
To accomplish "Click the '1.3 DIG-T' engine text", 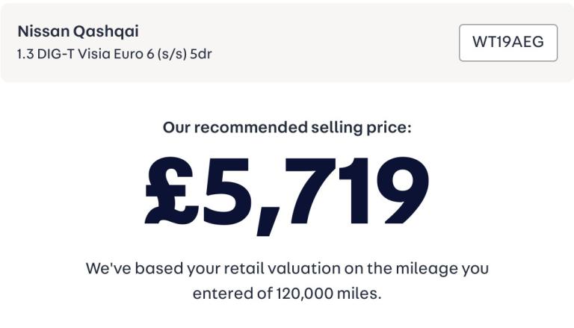I will click(48, 55).
